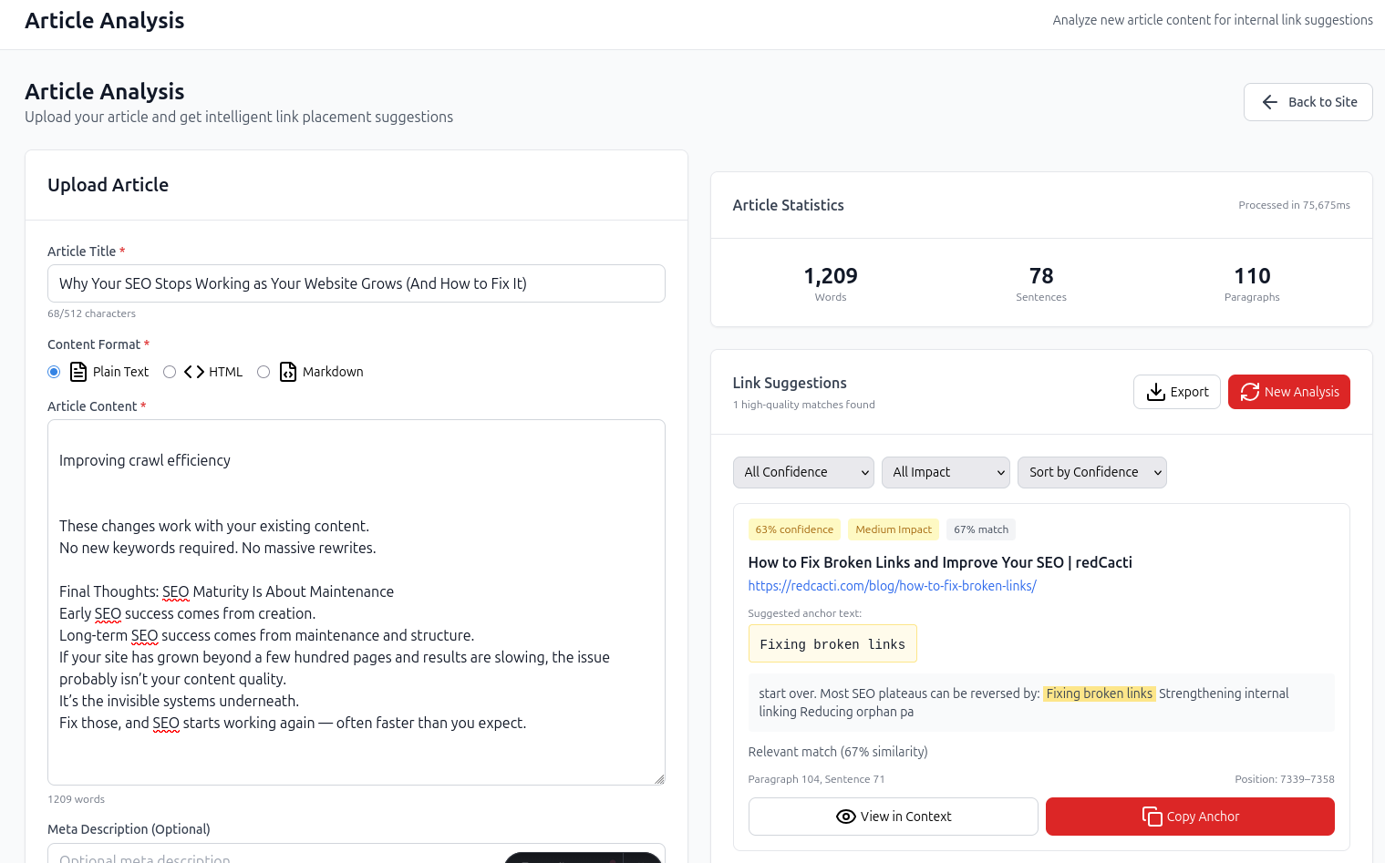Click the copy icon on Copy Anchor
This screenshot has width=1385, height=863.
tap(1152, 817)
